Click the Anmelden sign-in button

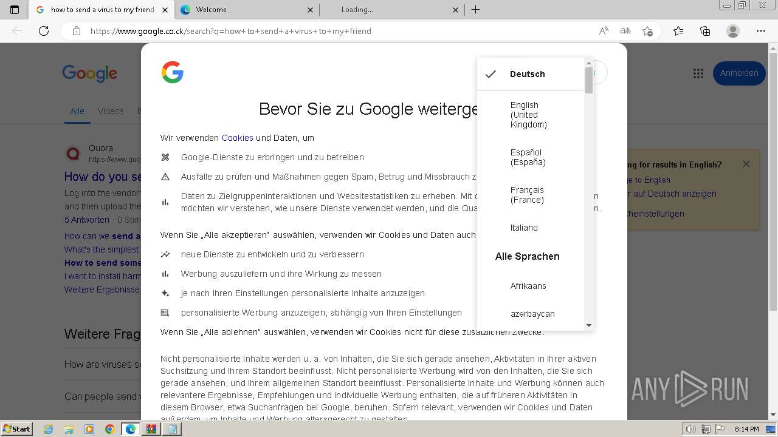739,73
